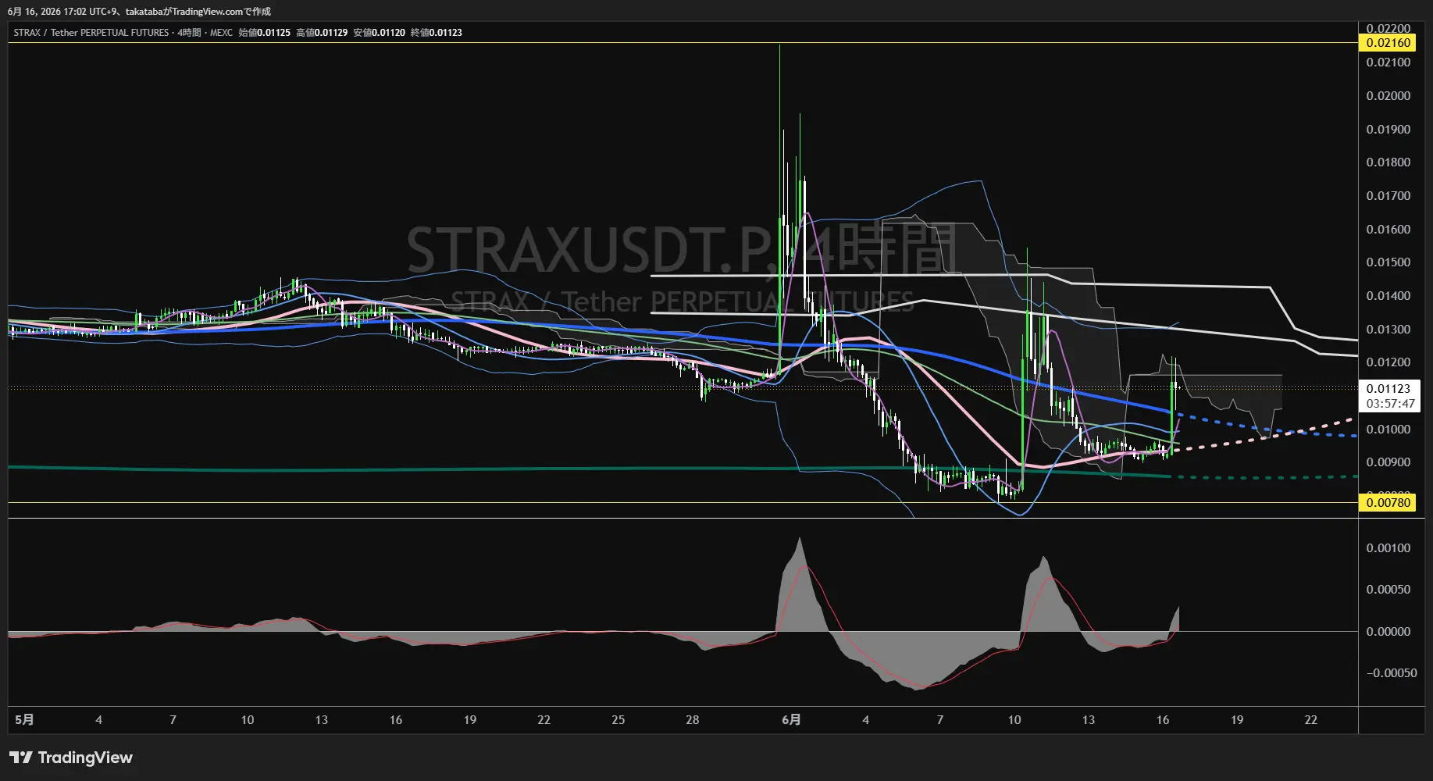The height and width of the screenshot is (781, 1433).
Task: Click the 0.01500 price axis label
Action: 1388,262
